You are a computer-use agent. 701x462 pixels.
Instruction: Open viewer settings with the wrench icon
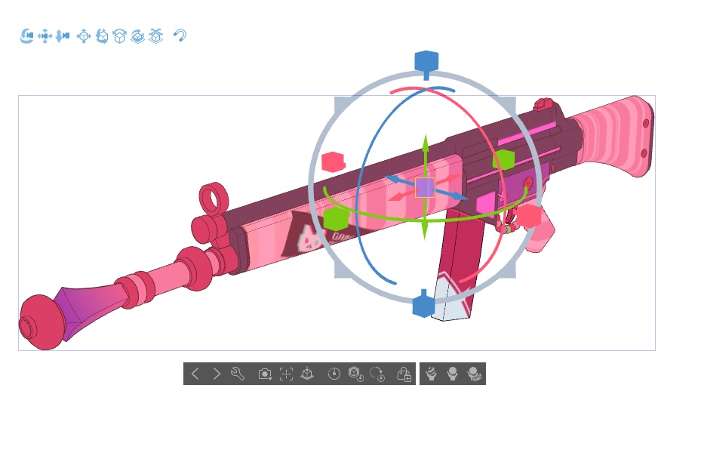click(238, 374)
